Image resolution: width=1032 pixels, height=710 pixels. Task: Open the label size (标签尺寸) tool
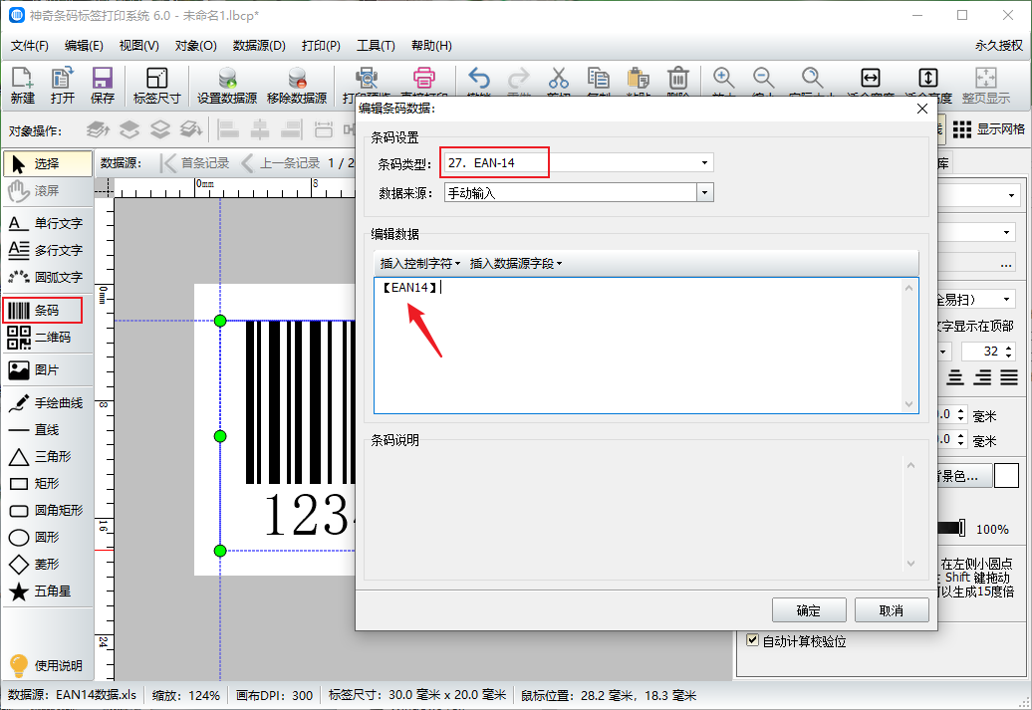(x=156, y=86)
